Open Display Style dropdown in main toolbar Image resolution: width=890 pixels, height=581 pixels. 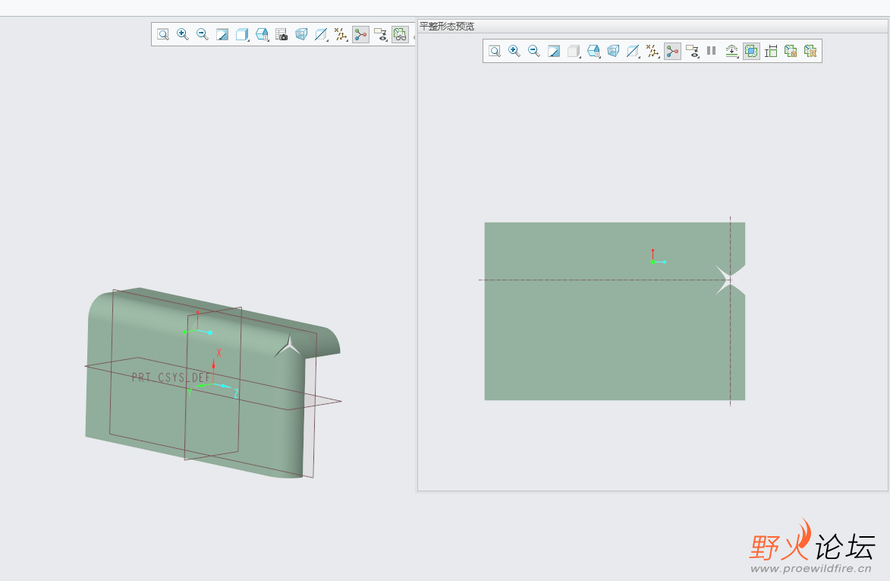[x=242, y=35]
